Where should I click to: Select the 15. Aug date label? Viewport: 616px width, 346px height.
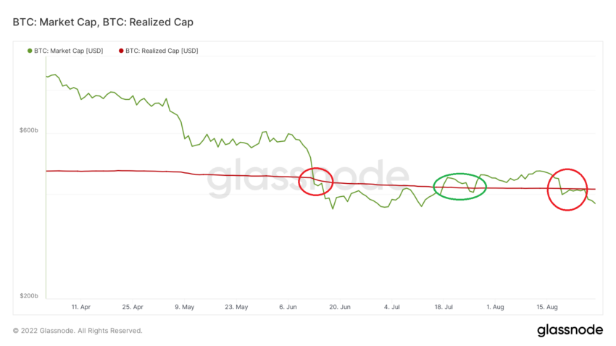pos(547,307)
